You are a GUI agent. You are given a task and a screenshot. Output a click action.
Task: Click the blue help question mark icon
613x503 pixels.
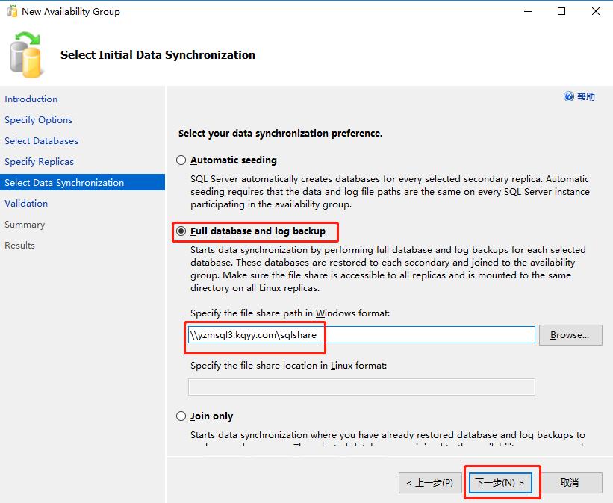(569, 97)
